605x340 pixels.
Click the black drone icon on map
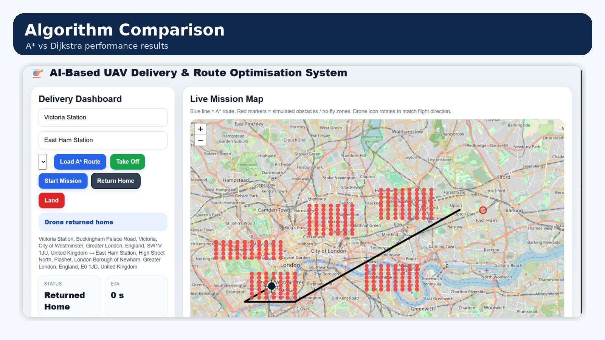coord(271,286)
